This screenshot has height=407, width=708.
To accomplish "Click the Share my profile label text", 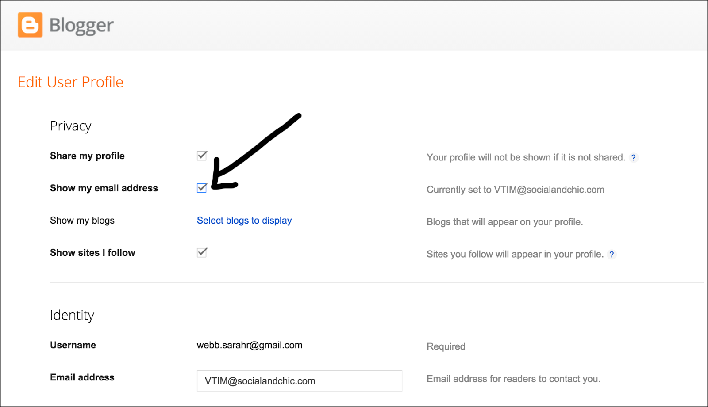I will click(x=87, y=156).
